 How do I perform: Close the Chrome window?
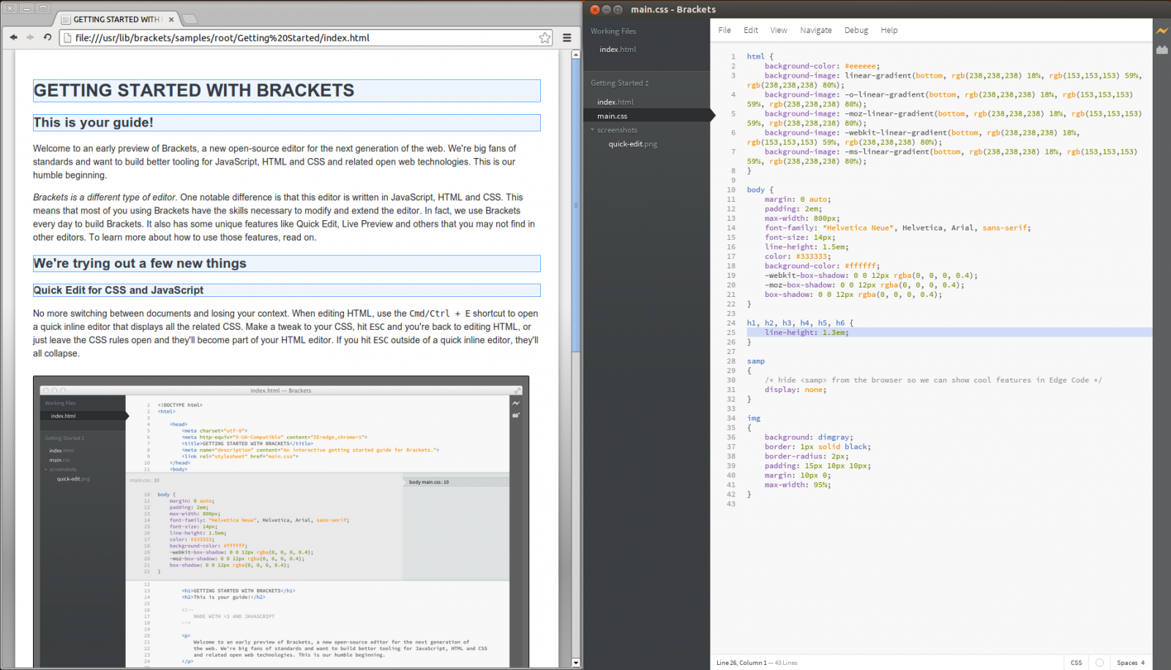(10, 8)
